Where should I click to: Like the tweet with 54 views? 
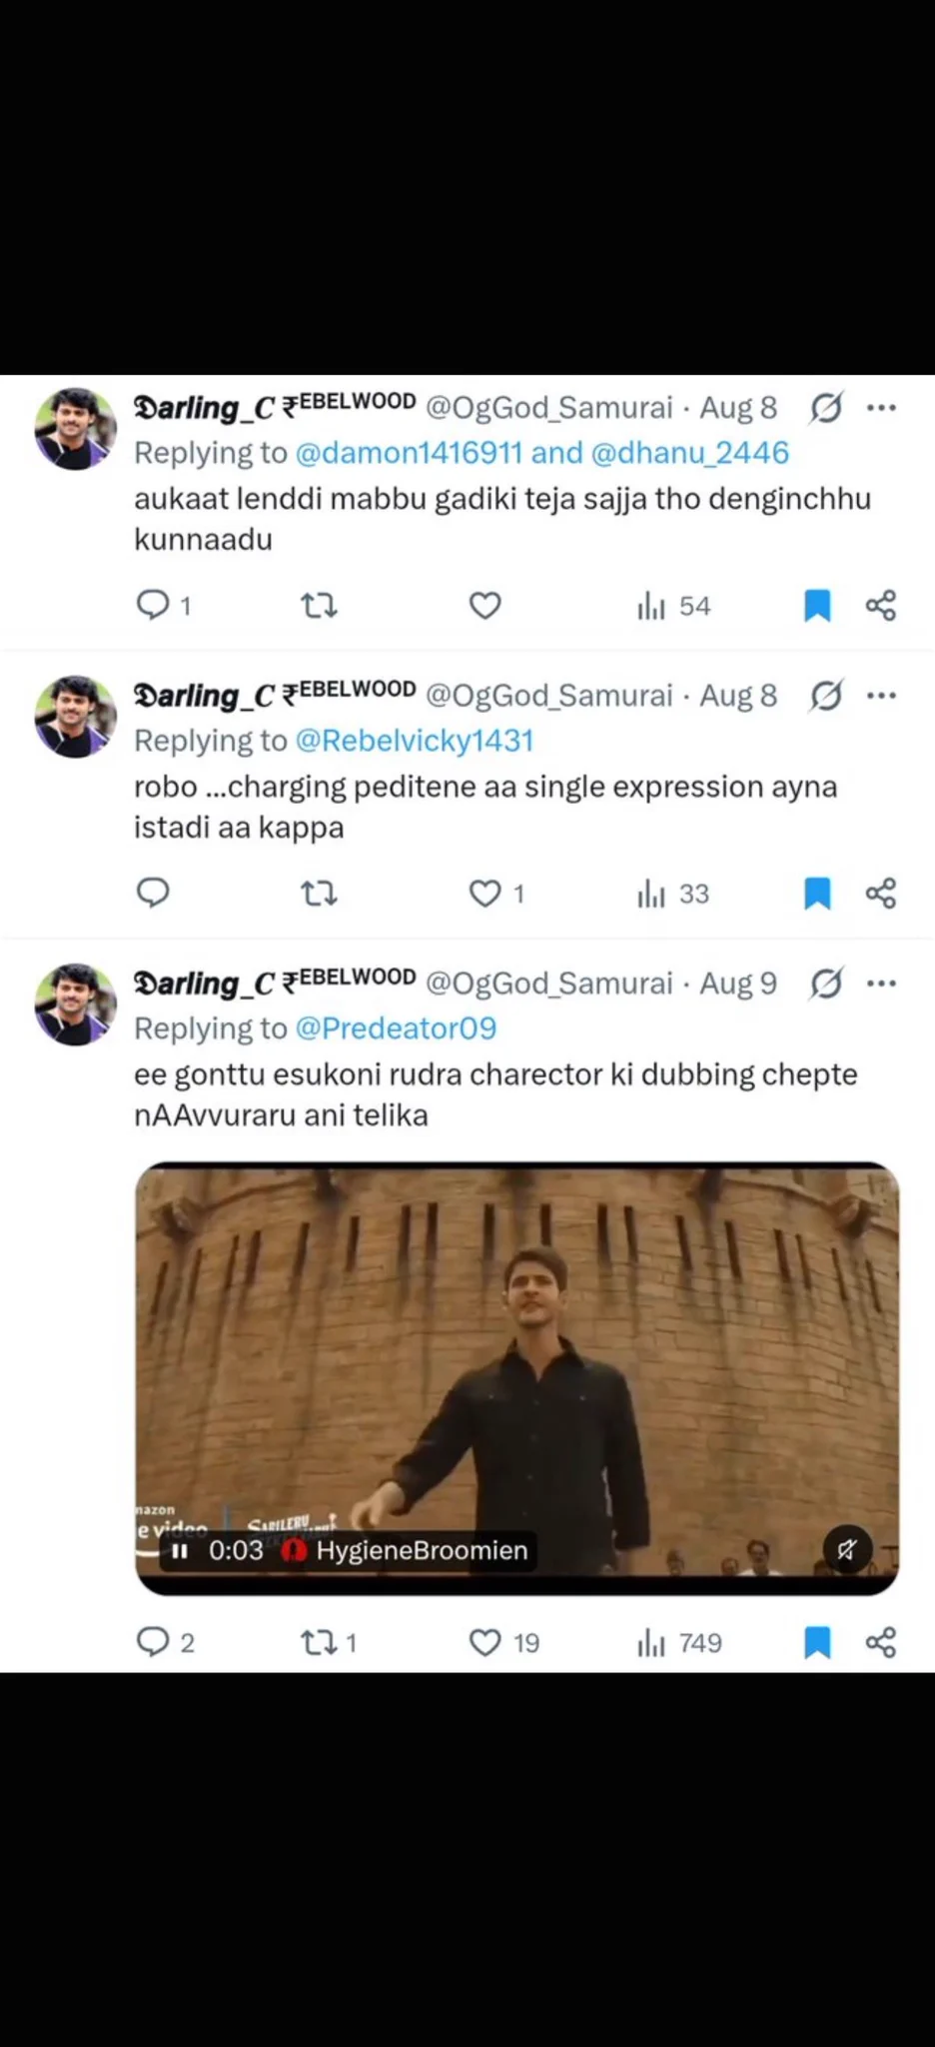coord(484,605)
